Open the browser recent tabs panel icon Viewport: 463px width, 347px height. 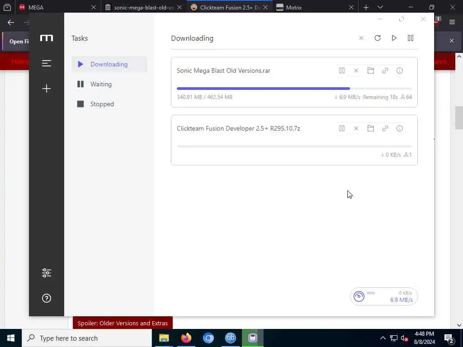pos(7,7)
